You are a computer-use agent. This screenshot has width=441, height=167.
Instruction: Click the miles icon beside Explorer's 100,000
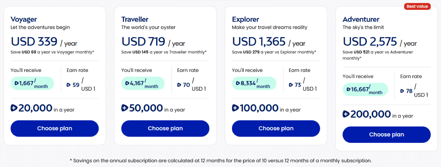tap(235, 108)
